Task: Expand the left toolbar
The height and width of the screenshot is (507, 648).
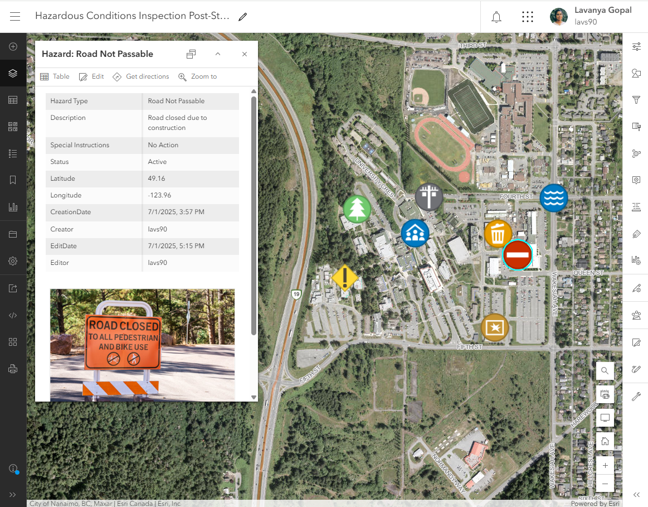Action: pyautogui.click(x=13, y=495)
